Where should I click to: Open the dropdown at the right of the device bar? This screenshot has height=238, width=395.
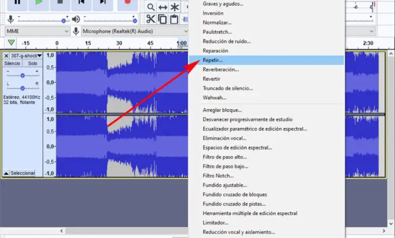click(x=371, y=31)
